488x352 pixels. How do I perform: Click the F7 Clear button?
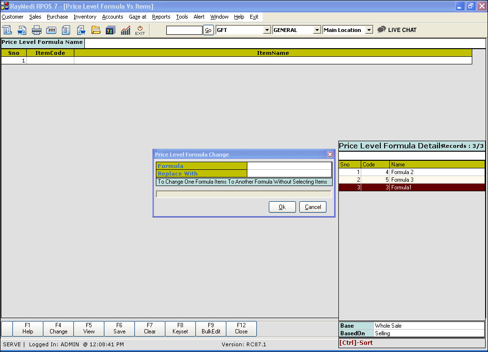(150, 329)
